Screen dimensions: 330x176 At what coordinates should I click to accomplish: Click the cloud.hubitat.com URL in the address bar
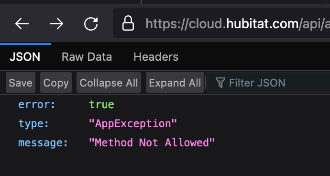(238, 23)
